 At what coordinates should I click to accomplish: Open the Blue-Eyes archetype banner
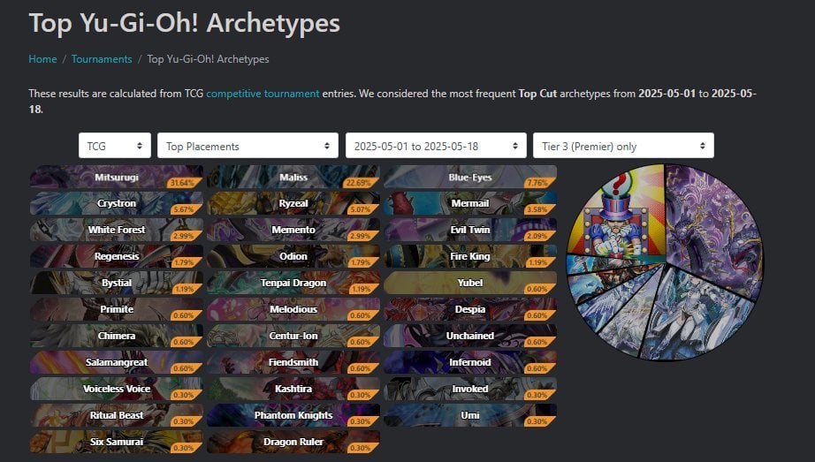470,178
